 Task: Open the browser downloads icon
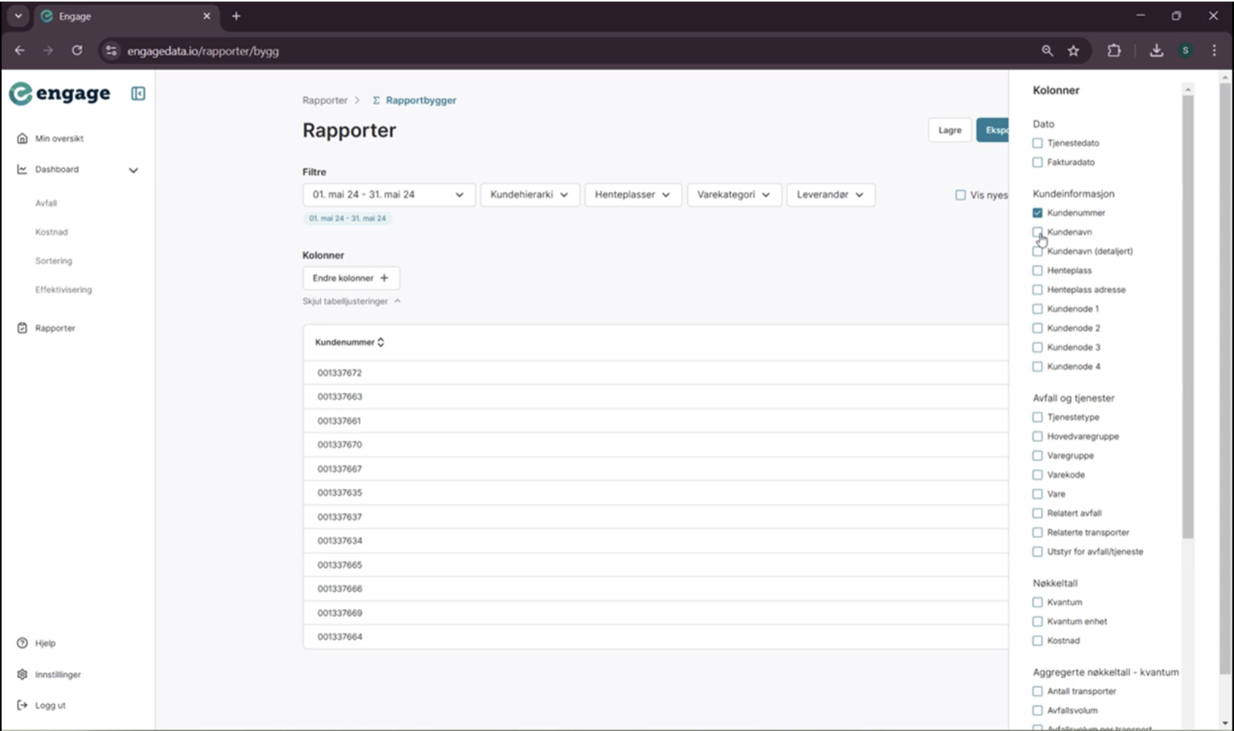click(x=1156, y=51)
